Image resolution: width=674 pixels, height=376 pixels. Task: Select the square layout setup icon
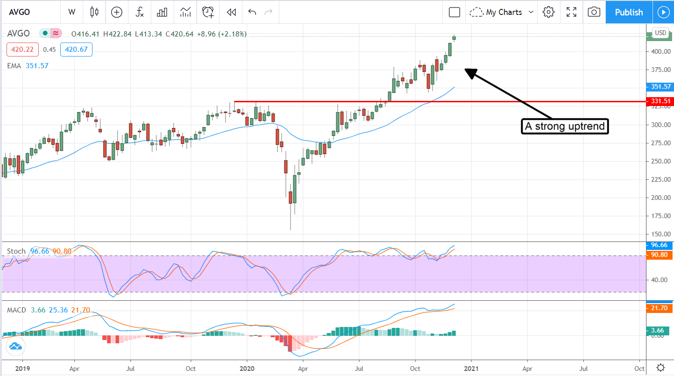(x=454, y=12)
